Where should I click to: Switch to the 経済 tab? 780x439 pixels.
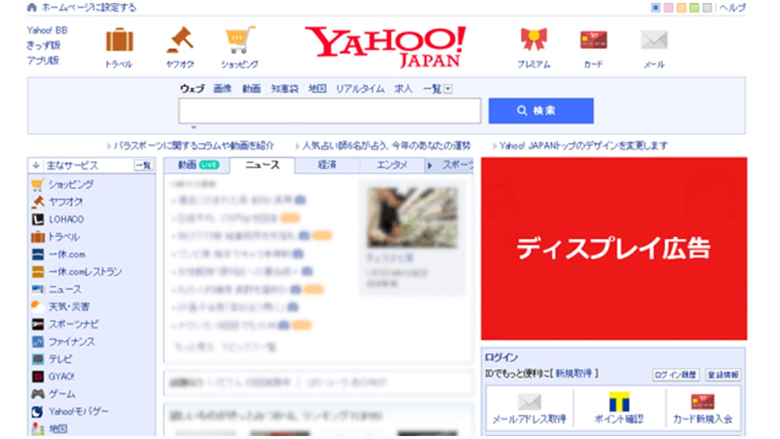coord(327,165)
